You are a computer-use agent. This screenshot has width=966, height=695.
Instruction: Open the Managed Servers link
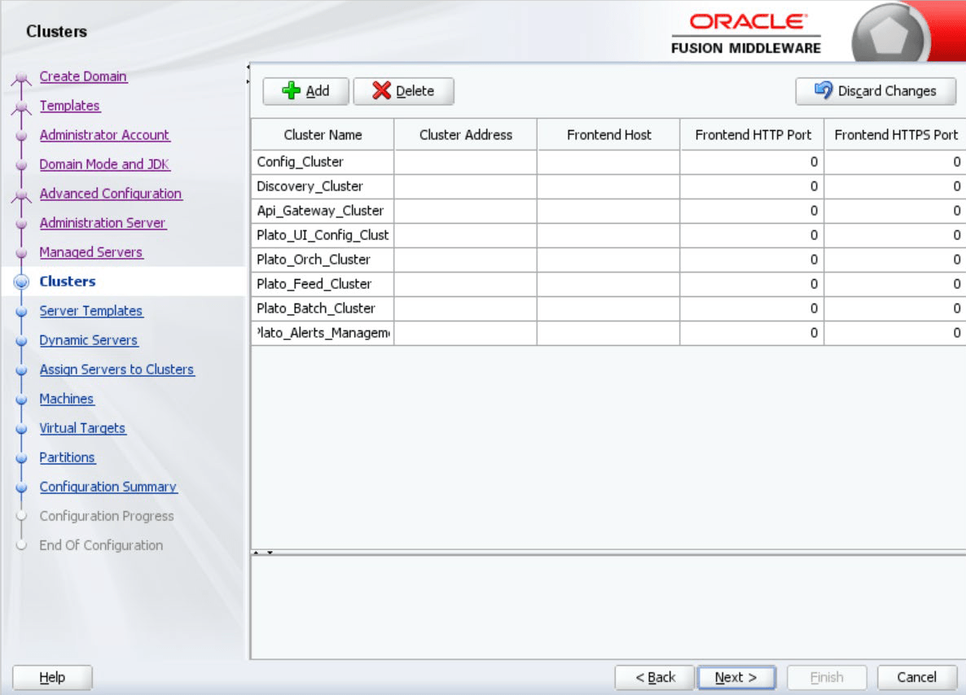(x=90, y=252)
